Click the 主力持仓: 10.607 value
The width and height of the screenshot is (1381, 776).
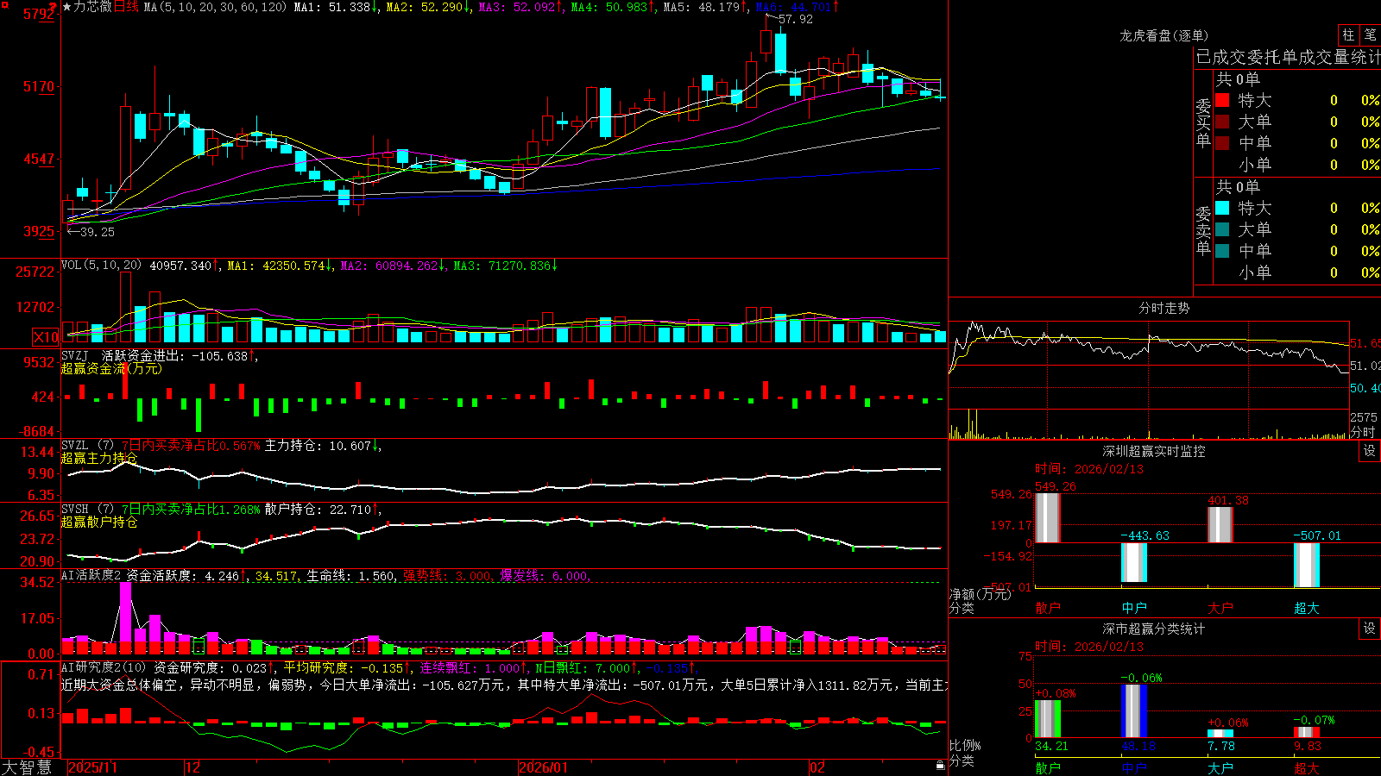pyautogui.click(x=318, y=446)
